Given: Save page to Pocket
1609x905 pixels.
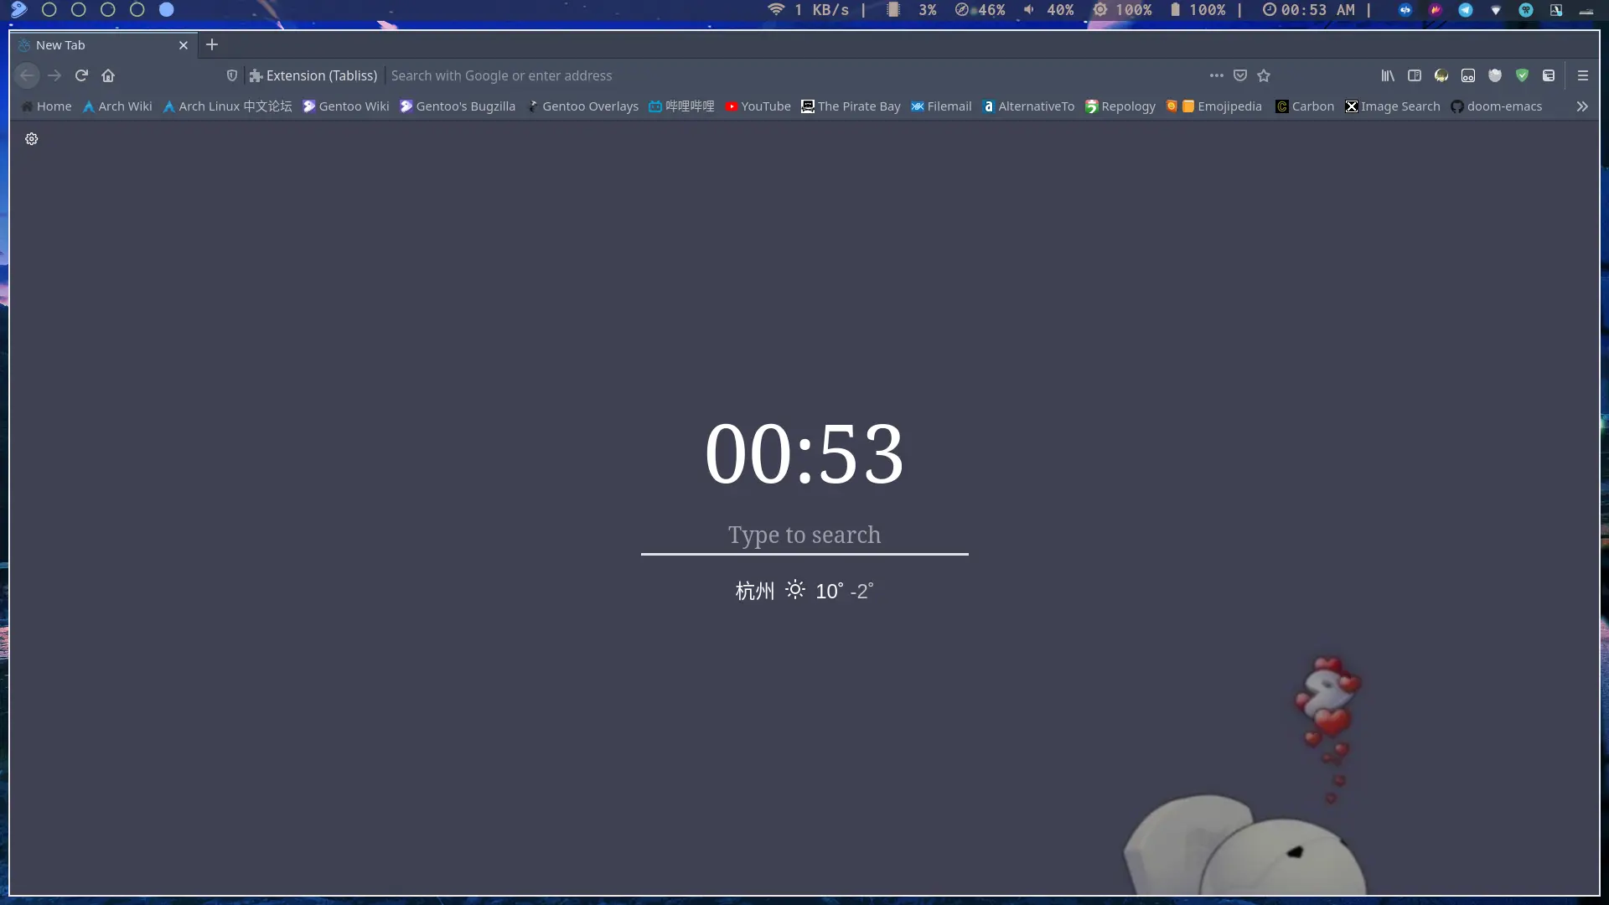Looking at the screenshot, I should [1240, 75].
